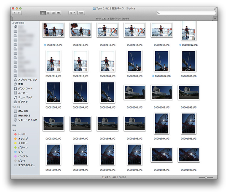
Task: Open ムービー in the sidebar
Action: [21, 93]
